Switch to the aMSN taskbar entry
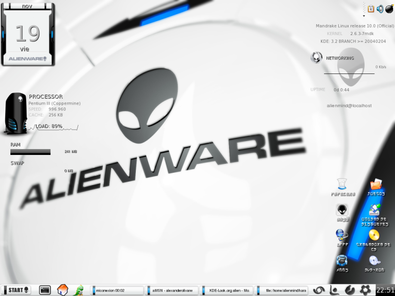The height and width of the screenshot is (296, 395). pyautogui.click(x=172, y=290)
